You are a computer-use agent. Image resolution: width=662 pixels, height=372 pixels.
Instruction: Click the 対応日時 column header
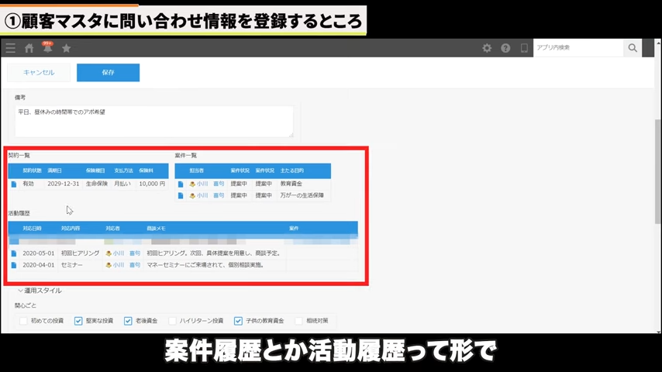32,229
